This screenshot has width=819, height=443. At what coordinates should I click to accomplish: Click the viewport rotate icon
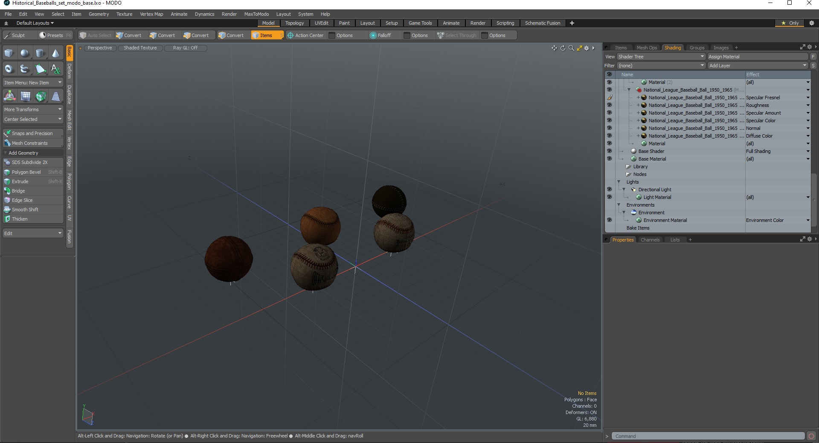tap(563, 48)
